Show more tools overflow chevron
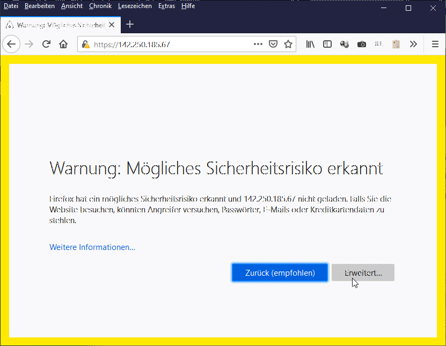446x346 pixels. point(413,45)
